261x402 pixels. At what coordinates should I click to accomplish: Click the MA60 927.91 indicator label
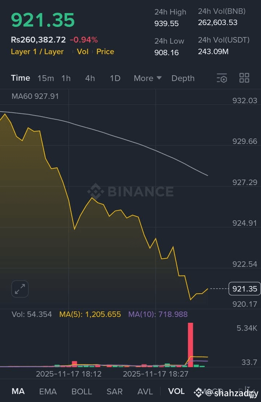coord(35,96)
